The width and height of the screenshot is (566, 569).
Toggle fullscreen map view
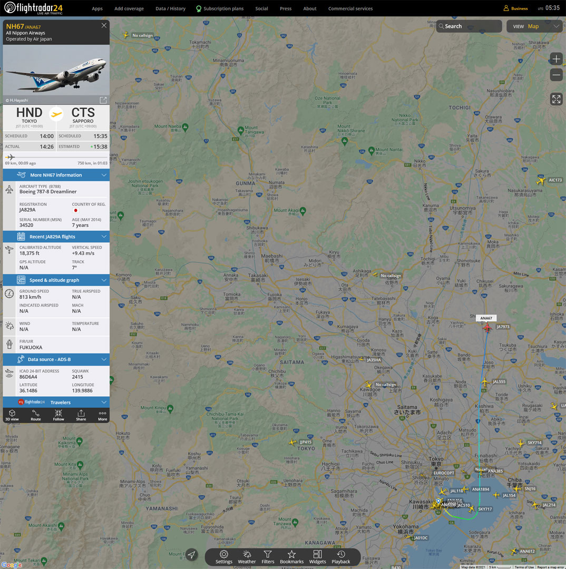pyautogui.click(x=556, y=99)
